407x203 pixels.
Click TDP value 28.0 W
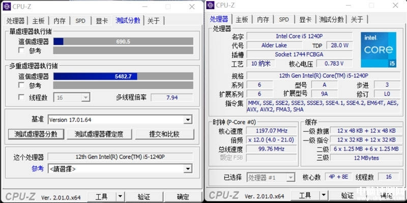(x=339, y=45)
